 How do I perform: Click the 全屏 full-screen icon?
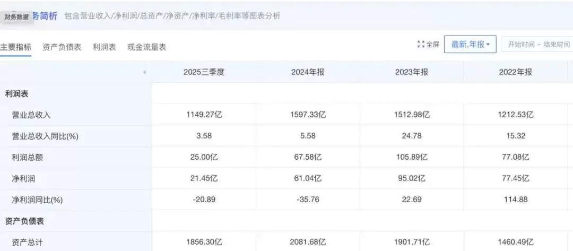click(x=421, y=45)
